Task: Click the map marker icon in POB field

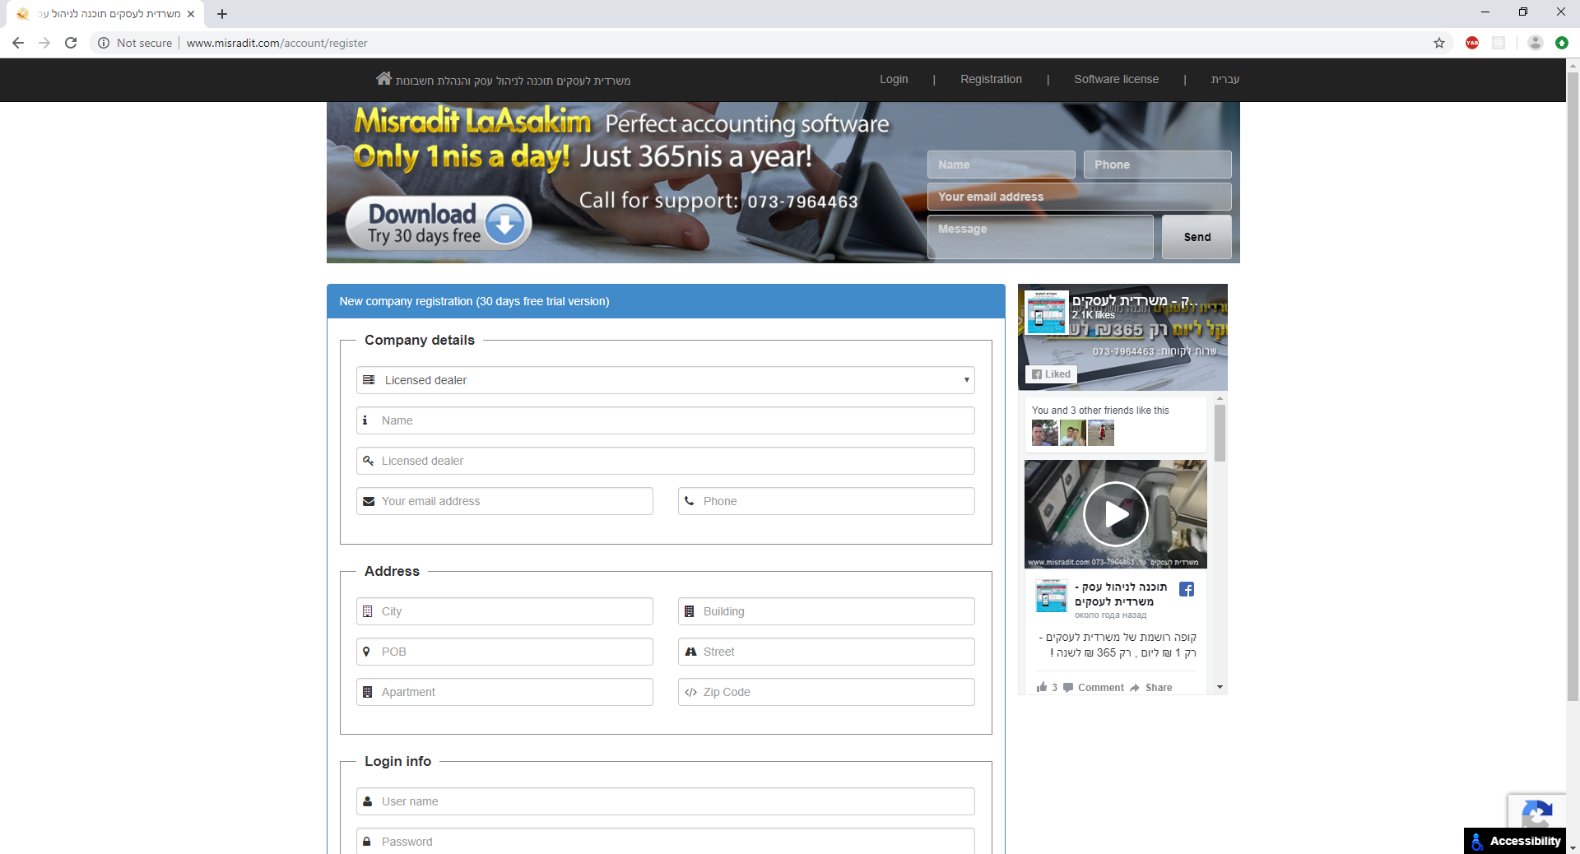Action: coord(366,651)
